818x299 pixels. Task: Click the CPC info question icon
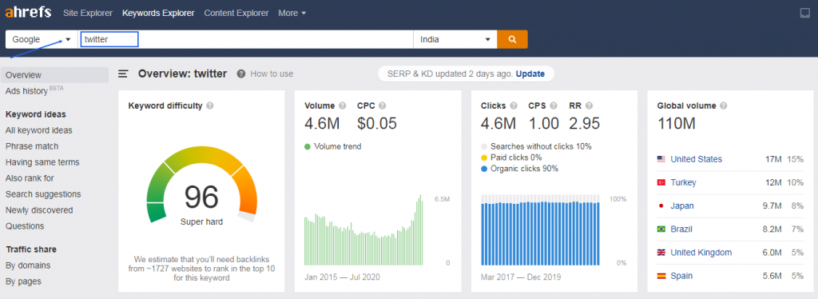coord(383,106)
